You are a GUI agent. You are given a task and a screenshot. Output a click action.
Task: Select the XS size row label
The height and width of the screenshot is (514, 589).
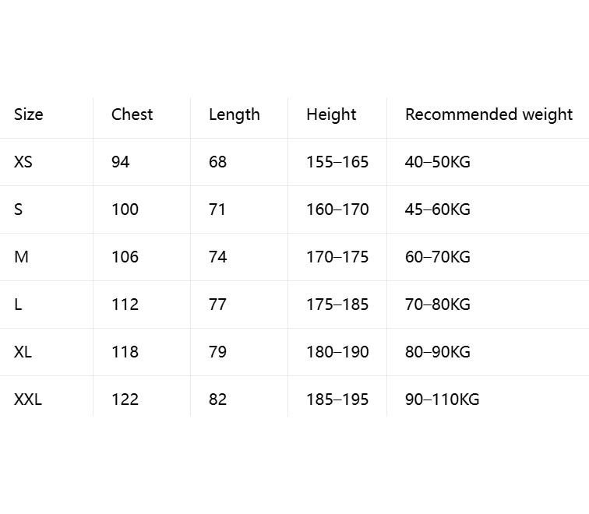23,162
